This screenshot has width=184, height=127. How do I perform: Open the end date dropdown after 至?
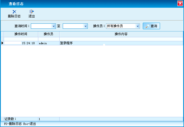pyautogui.click(x=85, y=26)
